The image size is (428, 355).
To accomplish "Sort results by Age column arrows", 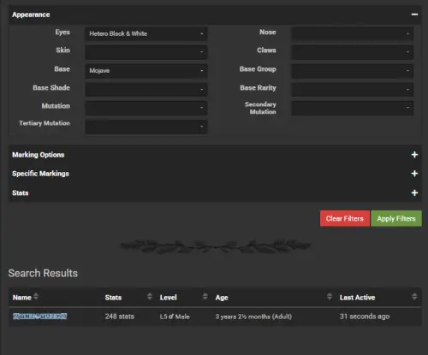I will (330, 297).
